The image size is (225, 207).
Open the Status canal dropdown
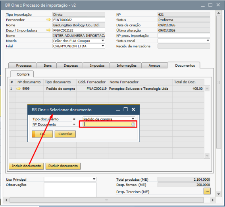(208, 41)
